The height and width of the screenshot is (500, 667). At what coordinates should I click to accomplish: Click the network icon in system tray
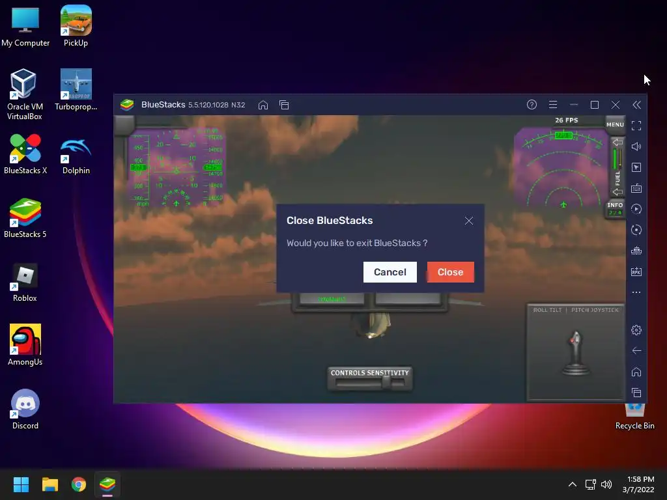click(590, 484)
